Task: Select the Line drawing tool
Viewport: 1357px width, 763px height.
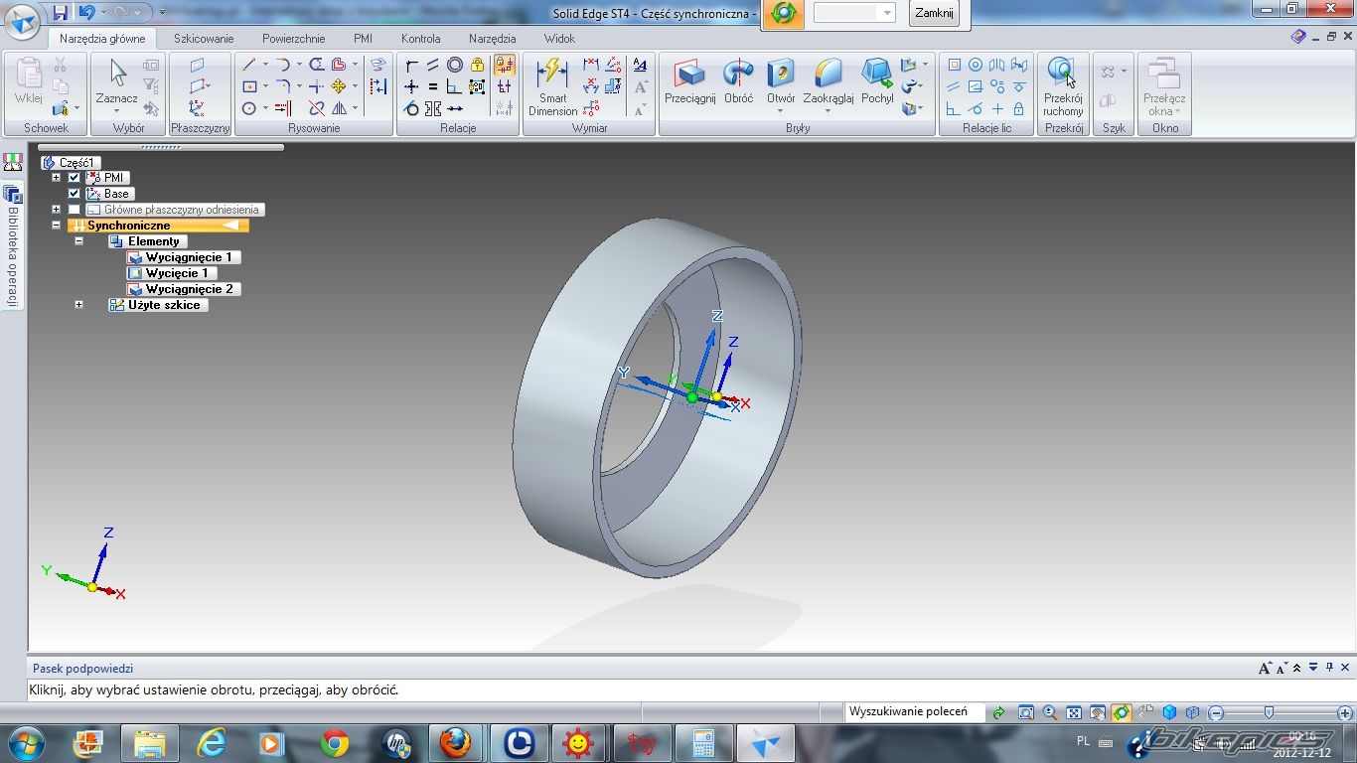Action: [249, 65]
